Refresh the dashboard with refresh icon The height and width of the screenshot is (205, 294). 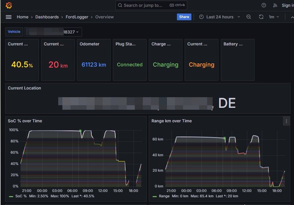click(x=261, y=17)
